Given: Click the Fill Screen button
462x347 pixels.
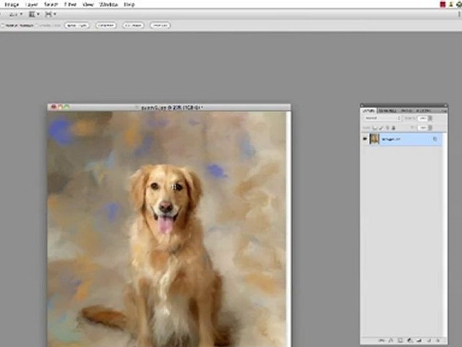Looking at the screenshot, I should coord(133,26).
